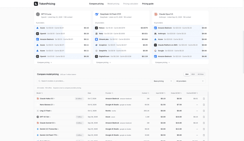244x141 pixels.
Task: Select the 30d time range
Action: [x=187, y=74]
